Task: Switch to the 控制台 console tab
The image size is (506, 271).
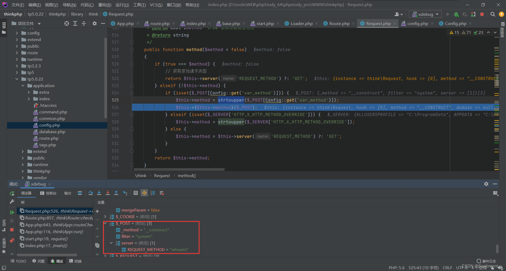Action: 48,193
